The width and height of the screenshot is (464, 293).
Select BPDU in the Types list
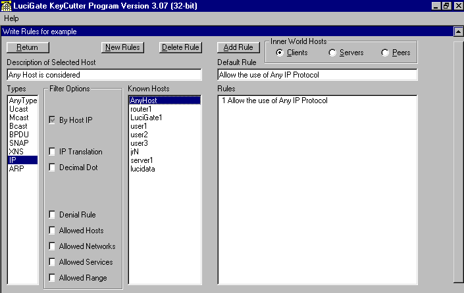23,135
